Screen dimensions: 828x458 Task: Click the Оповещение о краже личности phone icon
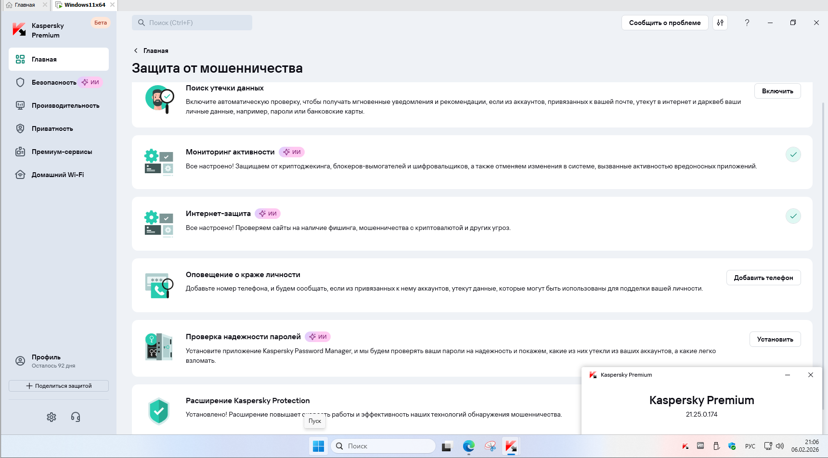(x=159, y=285)
